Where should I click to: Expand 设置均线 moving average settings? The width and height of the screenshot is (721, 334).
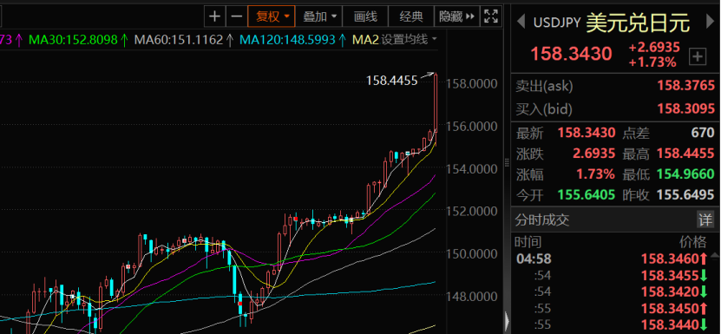(409, 40)
